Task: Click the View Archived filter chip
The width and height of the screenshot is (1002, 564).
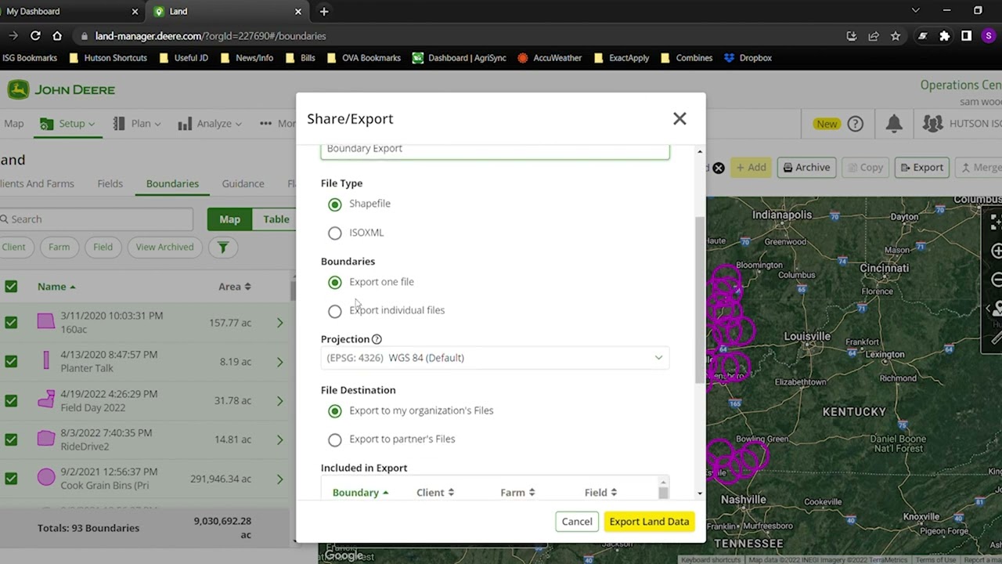Action: point(164,247)
